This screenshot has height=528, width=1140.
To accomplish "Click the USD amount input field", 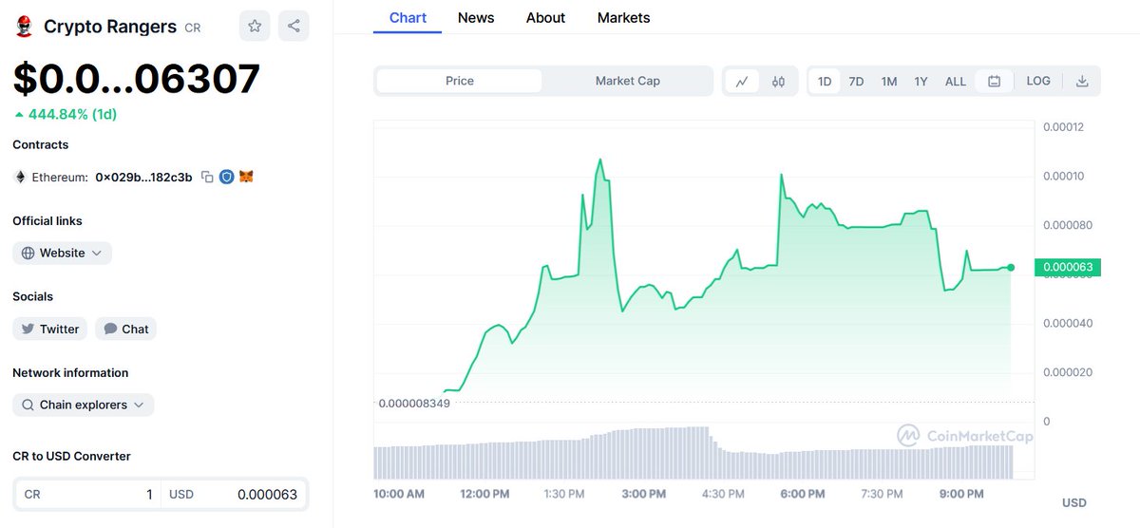I will (x=234, y=495).
